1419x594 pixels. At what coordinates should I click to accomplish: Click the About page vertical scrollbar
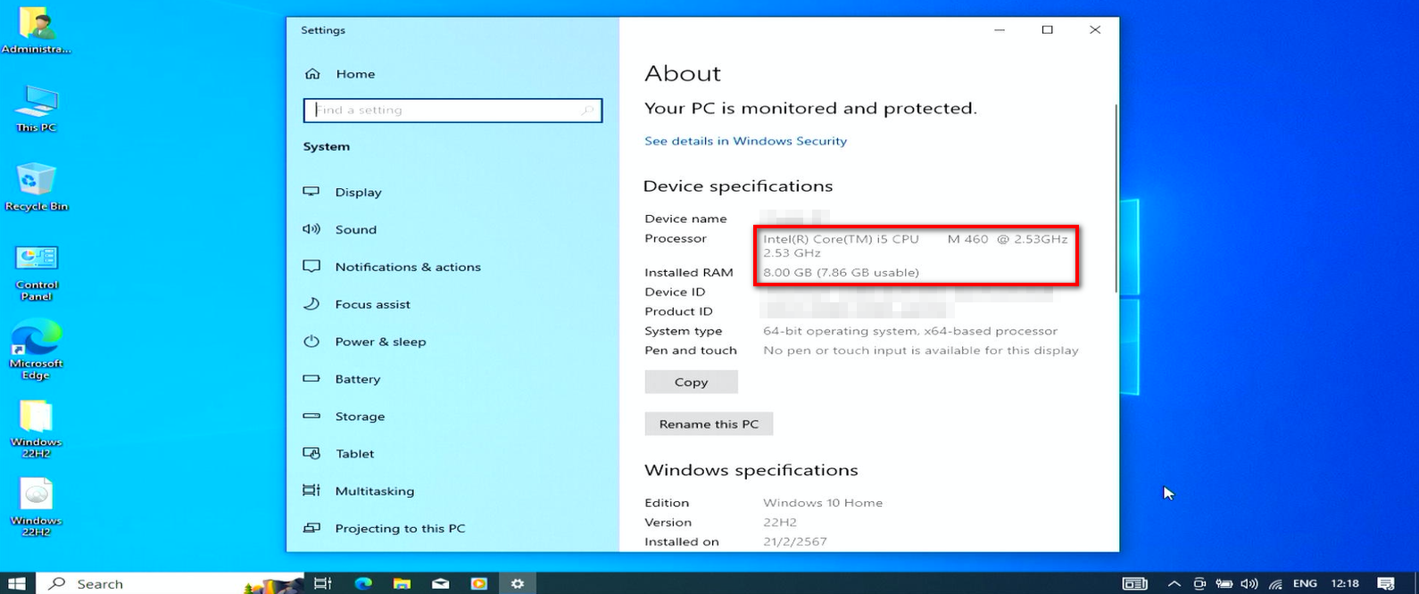(1115, 197)
